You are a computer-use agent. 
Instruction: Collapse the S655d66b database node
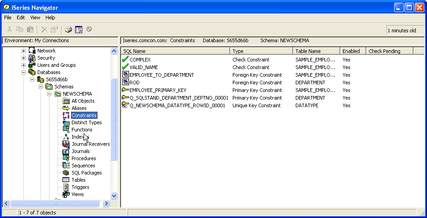point(32,79)
